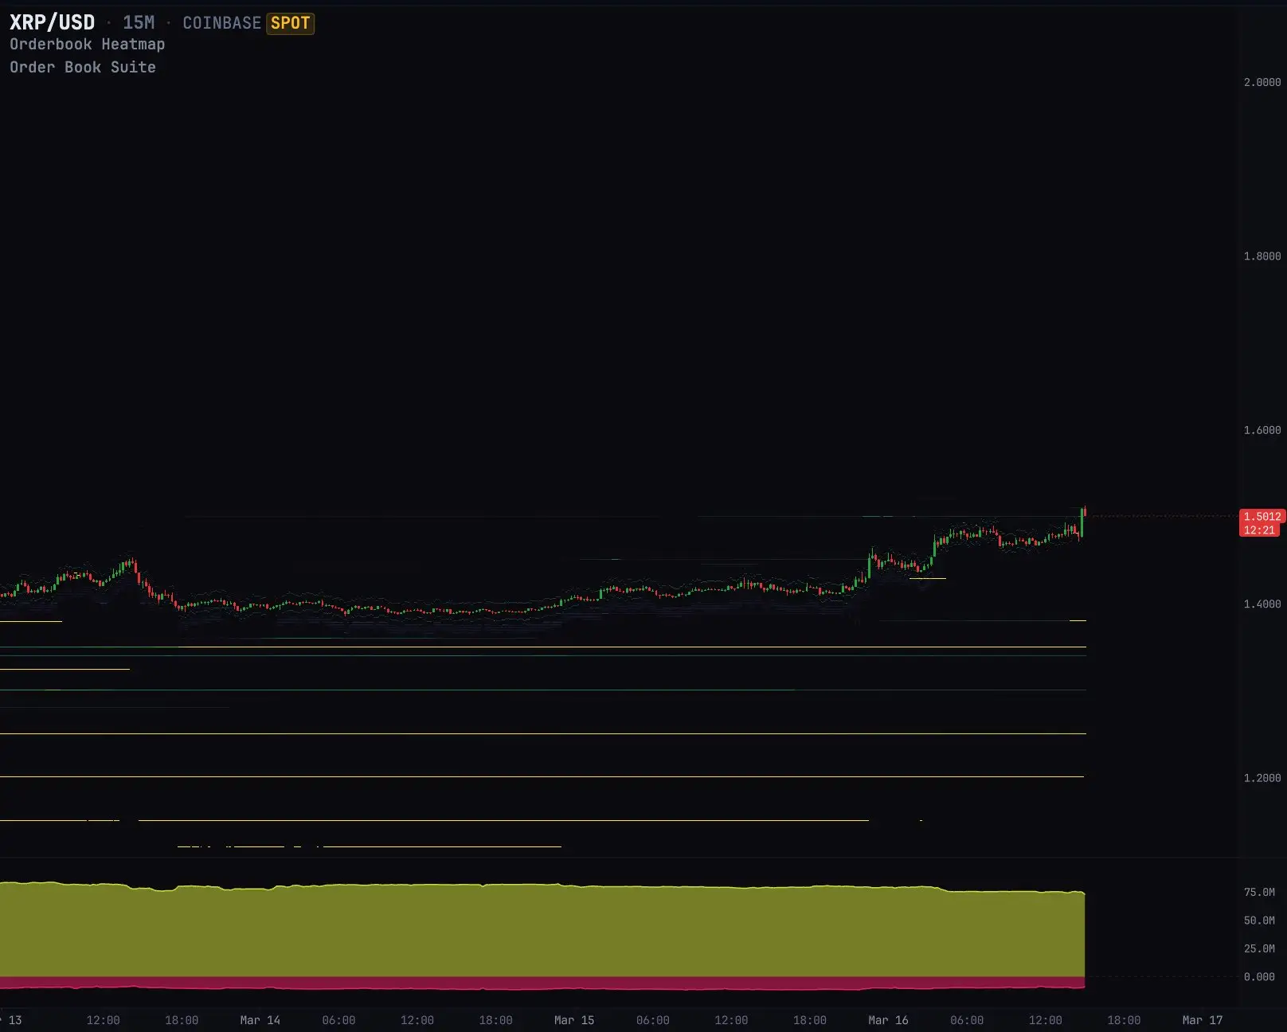Image resolution: width=1287 pixels, height=1032 pixels.
Task: Toggle visibility of the Order Book Suite pane
Action: click(x=83, y=67)
